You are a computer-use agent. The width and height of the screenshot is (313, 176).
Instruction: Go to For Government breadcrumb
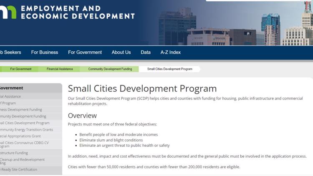[x=21, y=69]
